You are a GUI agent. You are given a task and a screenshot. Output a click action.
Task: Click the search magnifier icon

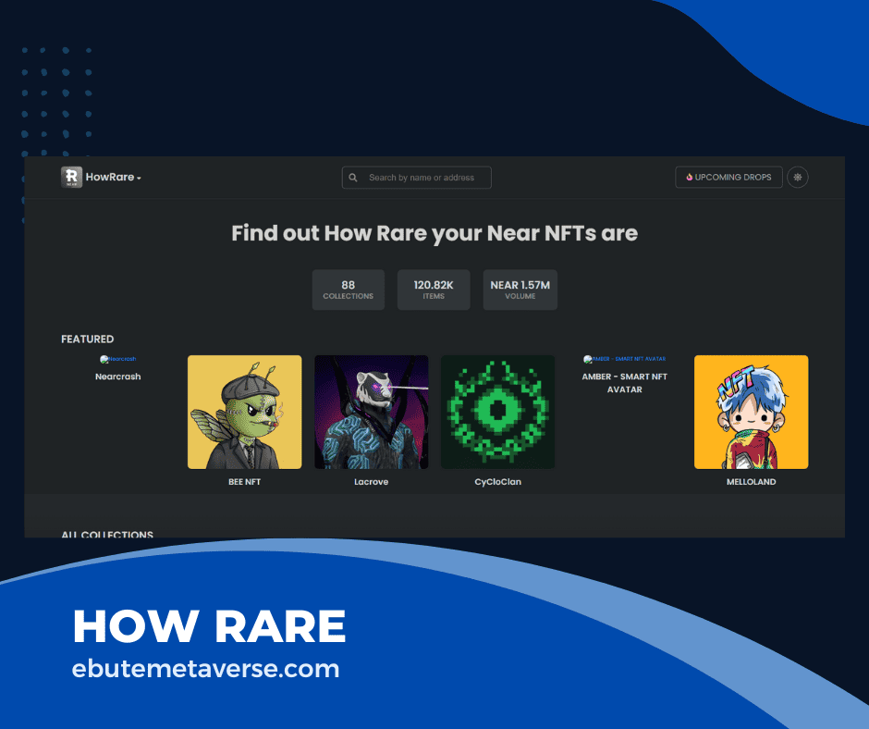[353, 178]
